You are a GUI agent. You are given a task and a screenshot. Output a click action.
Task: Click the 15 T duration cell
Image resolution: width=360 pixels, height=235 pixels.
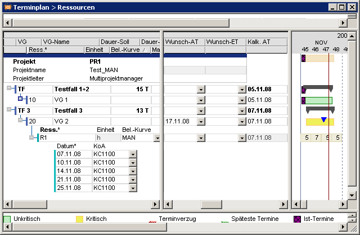click(x=131, y=89)
